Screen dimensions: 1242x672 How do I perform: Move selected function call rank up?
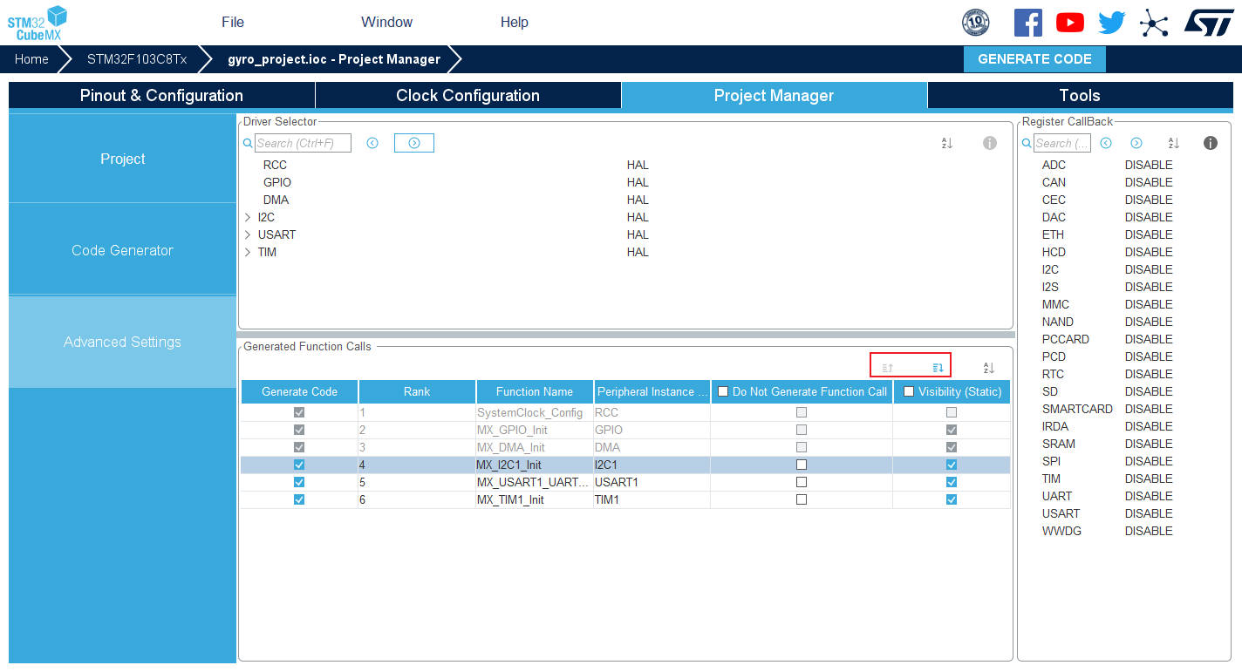[888, 368]
